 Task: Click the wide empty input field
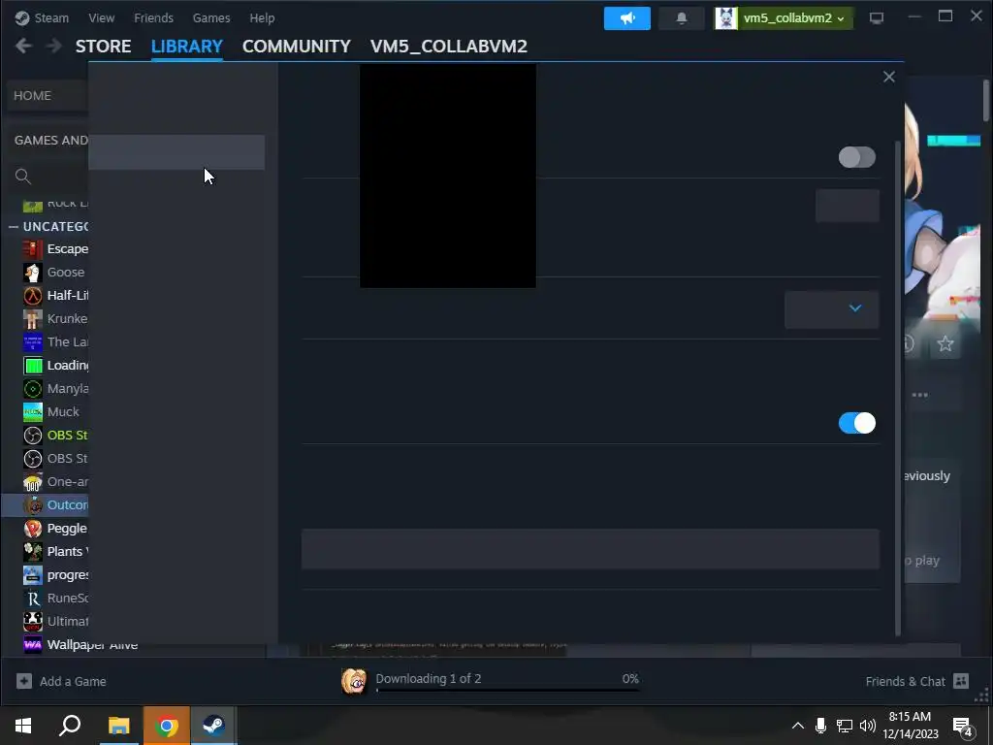pyautogui.click(x=591, y=549)
